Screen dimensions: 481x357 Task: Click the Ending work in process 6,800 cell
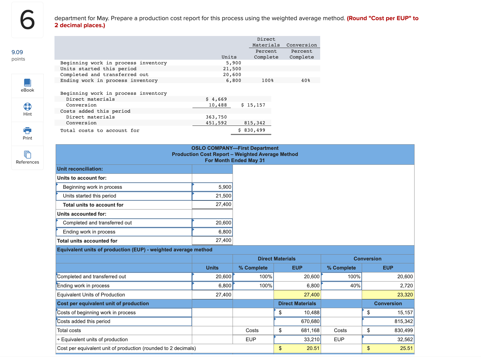pos(212,231)
